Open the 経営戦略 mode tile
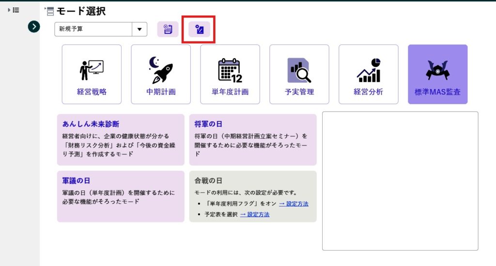The height and width of the screenshot is (266, 496). [92, 74]
